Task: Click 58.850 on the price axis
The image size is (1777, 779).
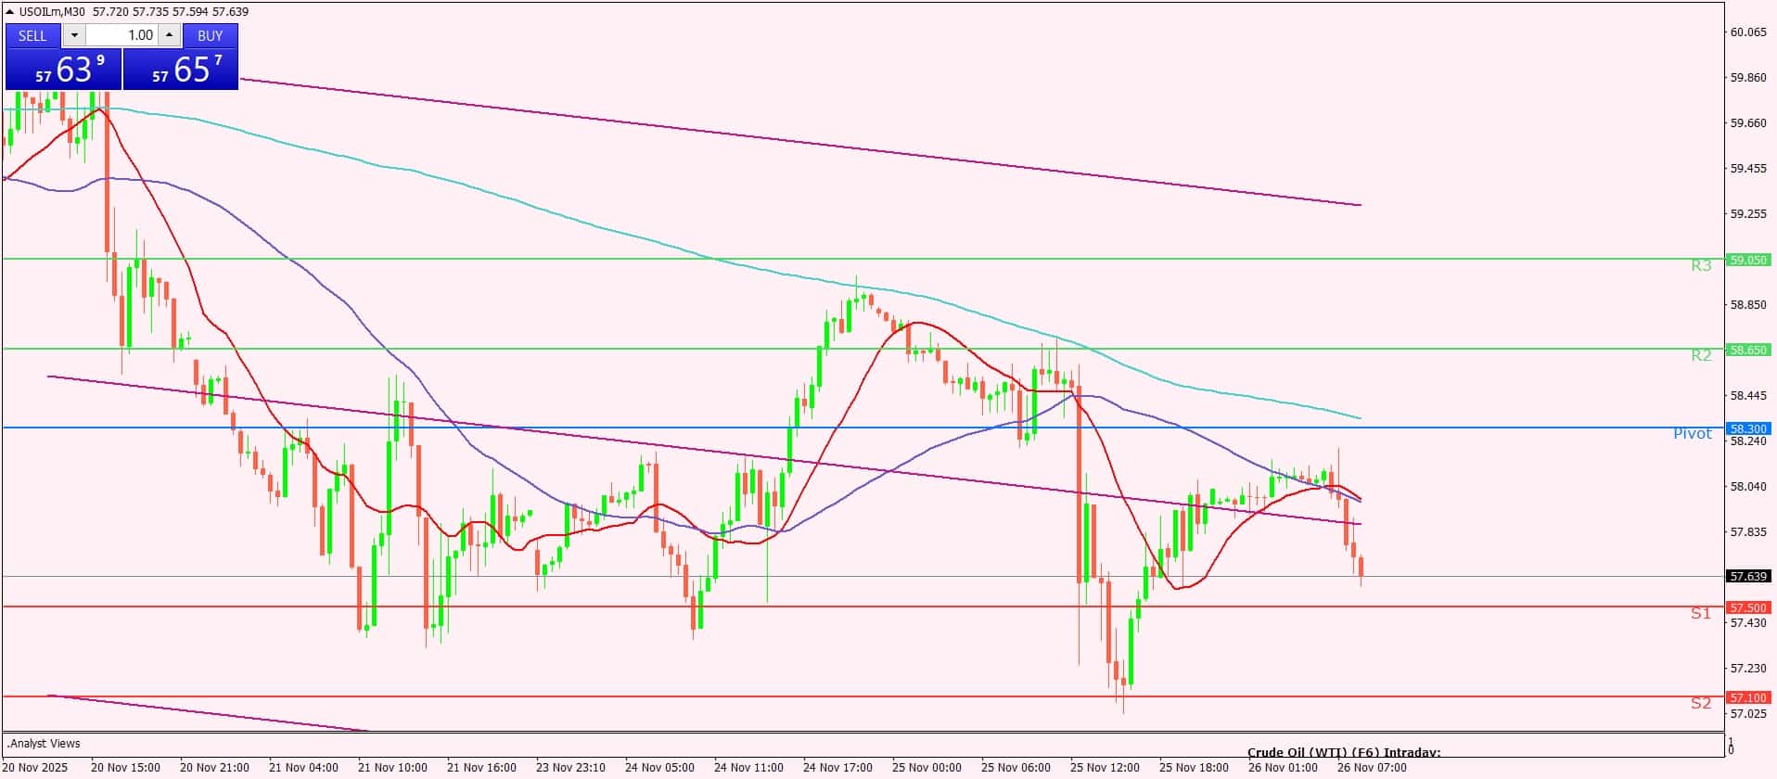Action: [x=1748, y=305]
